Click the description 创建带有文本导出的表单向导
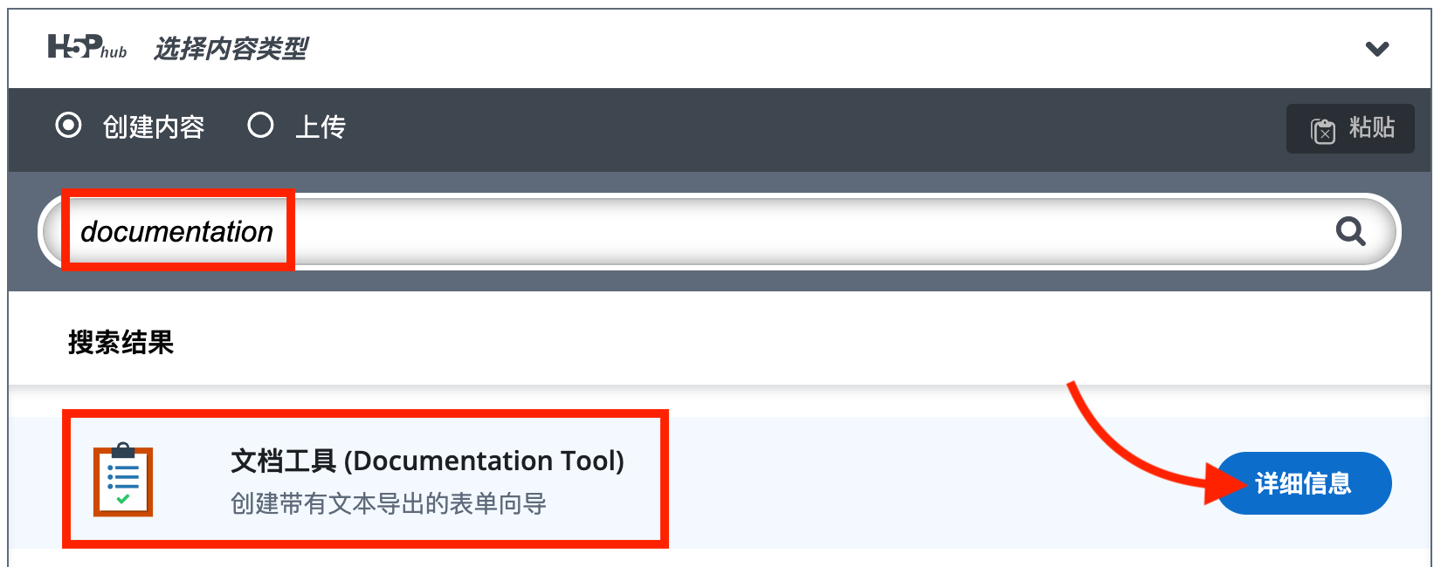This screenshot has width=1441, height=567. 389,503
